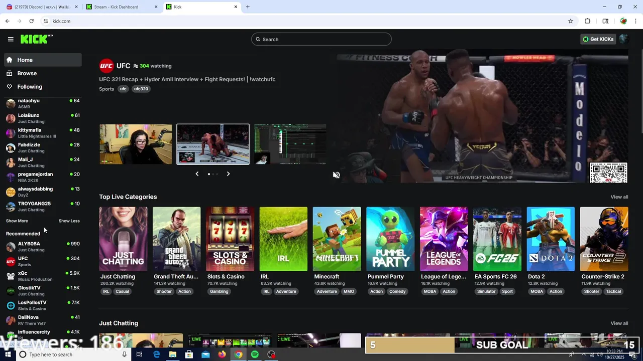Select the first carousel stream thumbnail
The image size is (643, 361).
pos(136,144)
